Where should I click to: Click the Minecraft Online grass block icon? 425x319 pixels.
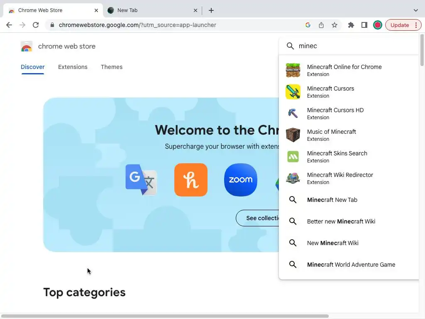click(293, 70)
